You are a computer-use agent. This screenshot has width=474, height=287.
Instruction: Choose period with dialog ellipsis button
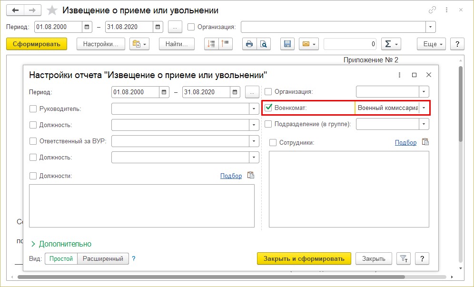coord(252,92)
